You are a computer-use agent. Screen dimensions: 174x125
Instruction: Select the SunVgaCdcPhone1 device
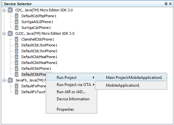click(36, 28)
